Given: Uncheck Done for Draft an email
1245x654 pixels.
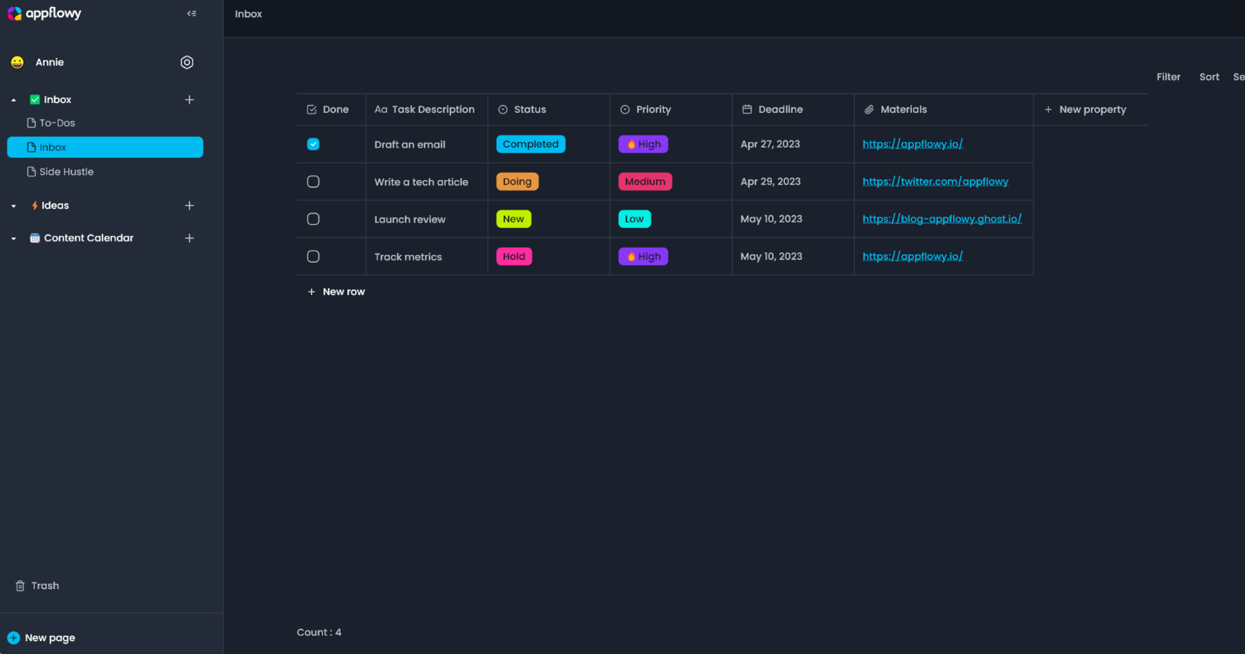Looking at the screenshot, I should coord(313,145).
